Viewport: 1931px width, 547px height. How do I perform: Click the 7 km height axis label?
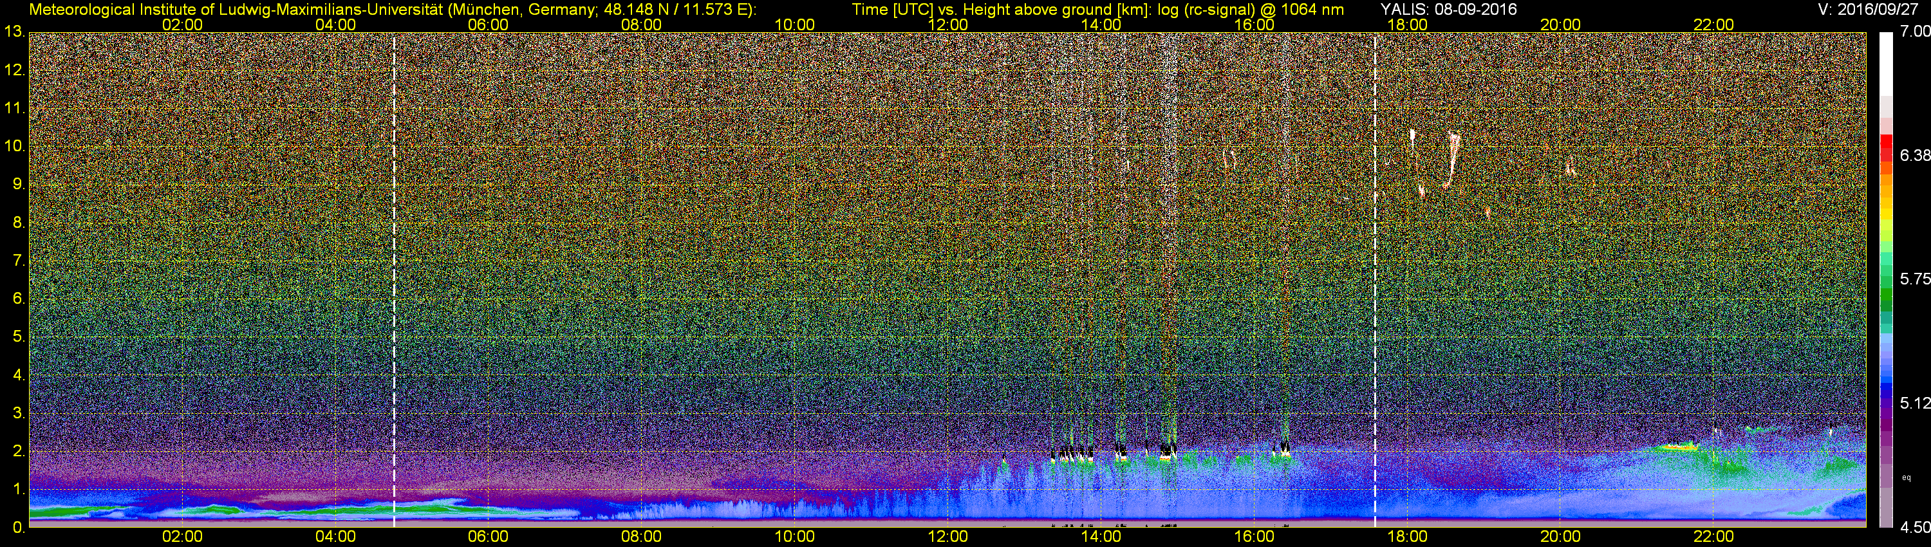[18, 261]
